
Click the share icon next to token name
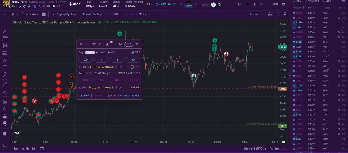[60, 2]
